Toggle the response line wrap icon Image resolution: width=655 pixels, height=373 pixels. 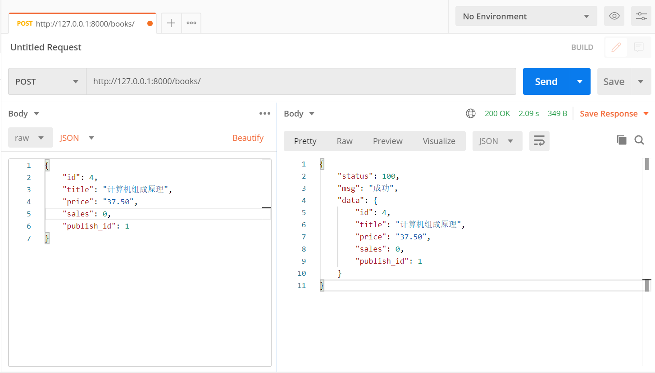[539, 141]
